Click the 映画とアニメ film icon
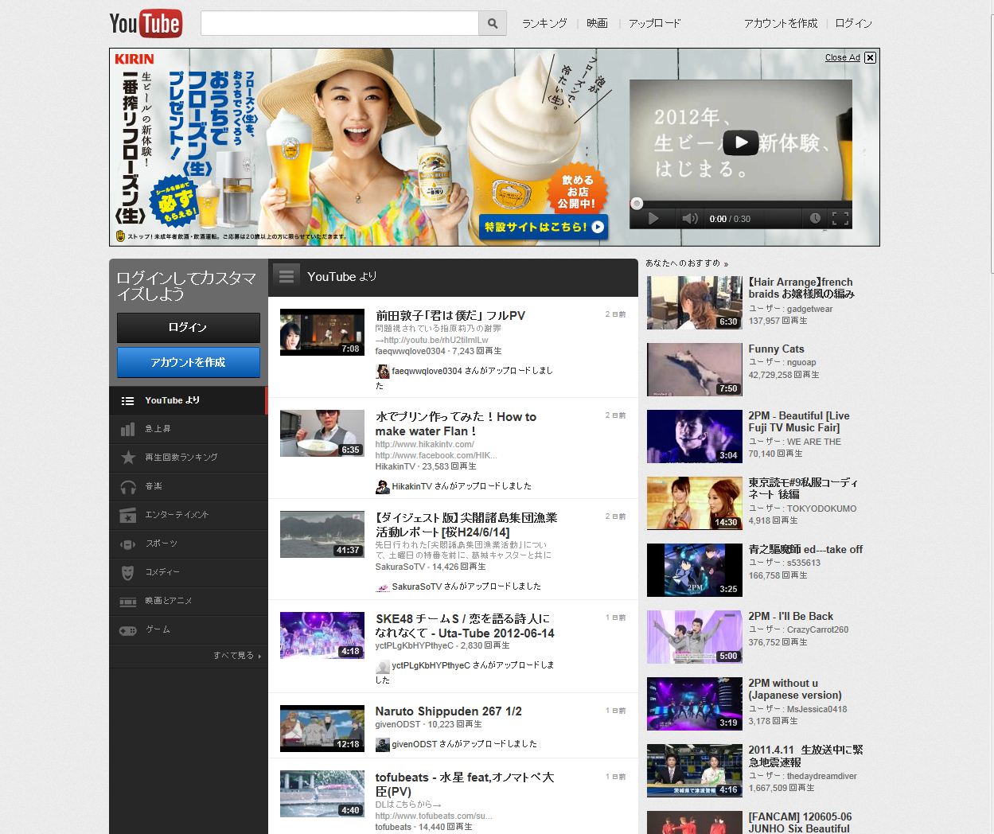This screenshot has height=834, width=994. (127, 601)
